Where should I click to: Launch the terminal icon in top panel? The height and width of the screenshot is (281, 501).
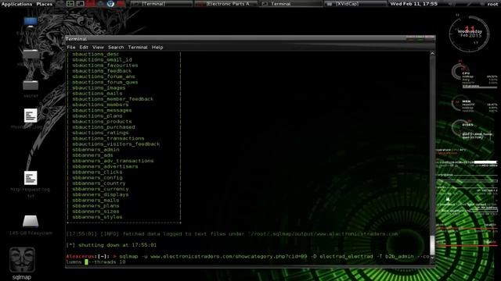[80, 4]
